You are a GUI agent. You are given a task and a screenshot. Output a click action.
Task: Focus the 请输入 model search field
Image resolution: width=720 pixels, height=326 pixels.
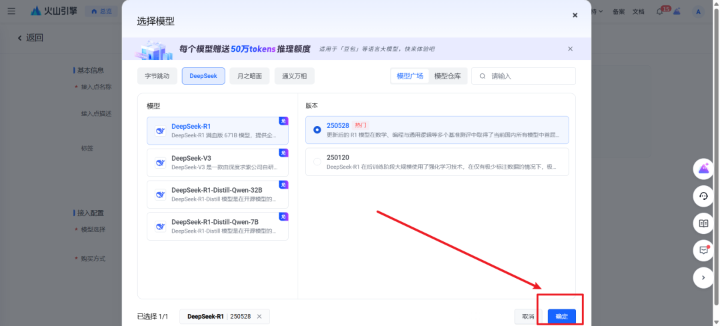click(524, 76)
